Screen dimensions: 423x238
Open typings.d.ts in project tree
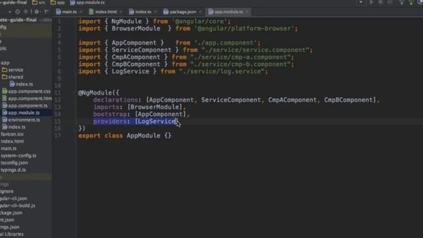pyautogui.click(x=13, y=170)
